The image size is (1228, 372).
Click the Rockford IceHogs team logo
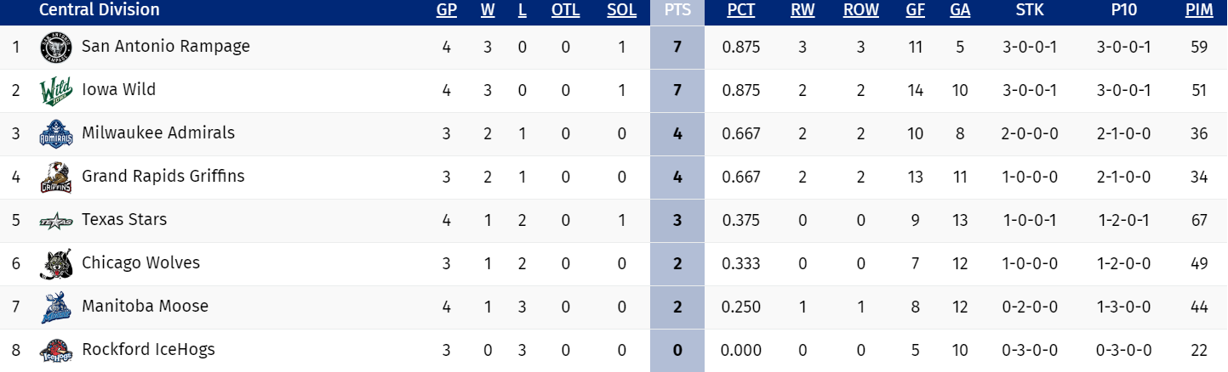[x=56, y=351]
